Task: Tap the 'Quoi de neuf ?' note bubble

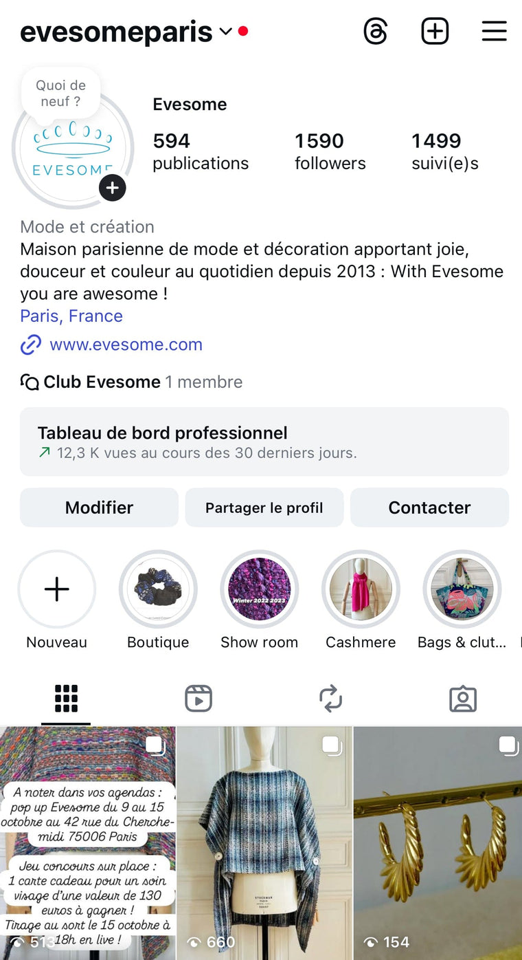Action: 61,94
